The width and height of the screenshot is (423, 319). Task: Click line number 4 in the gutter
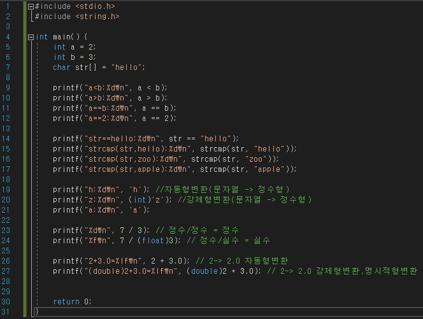pyautogui.click(x=8, y=37)
